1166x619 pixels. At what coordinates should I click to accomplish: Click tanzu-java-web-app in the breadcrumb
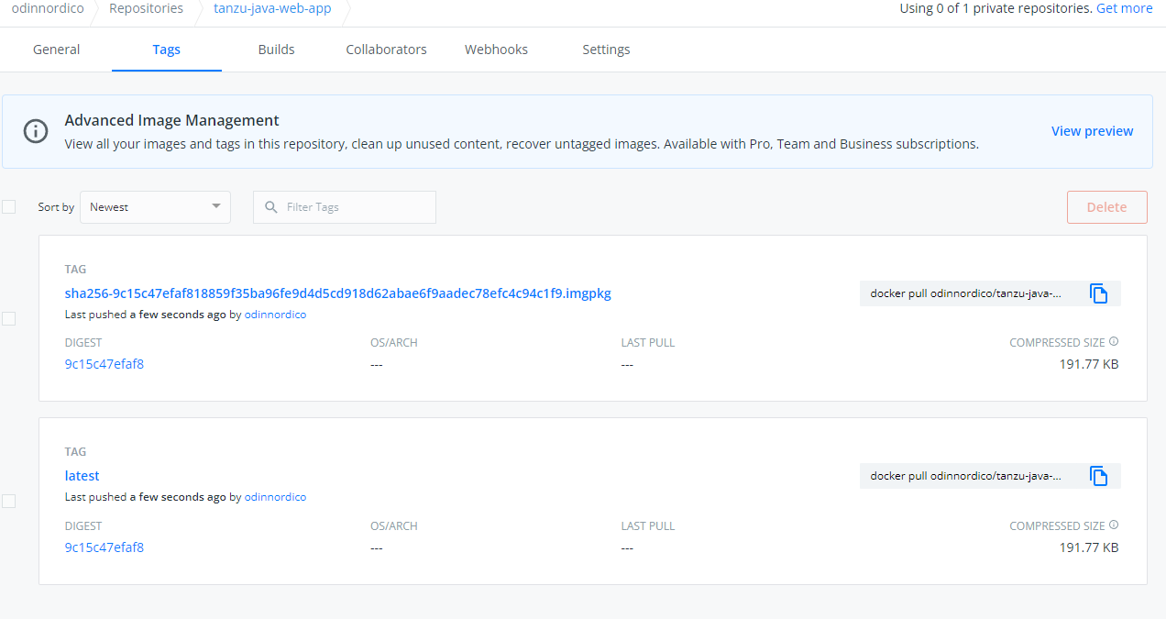point(272,8)
